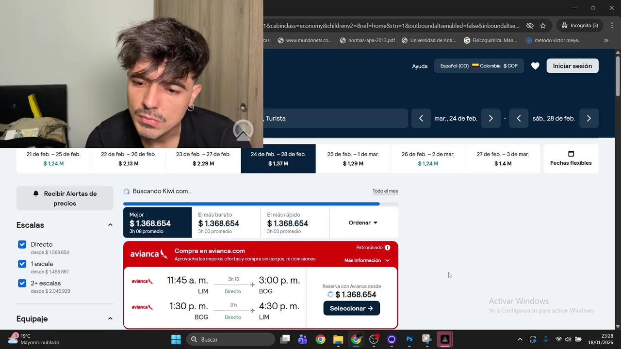Open Task View on the taskbar

(x=285, y=339)
